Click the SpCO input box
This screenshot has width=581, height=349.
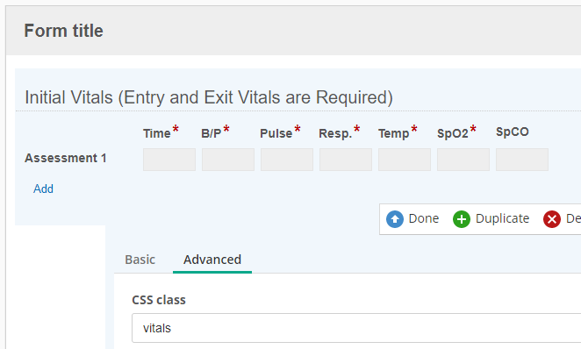click(x=522, y=160)
